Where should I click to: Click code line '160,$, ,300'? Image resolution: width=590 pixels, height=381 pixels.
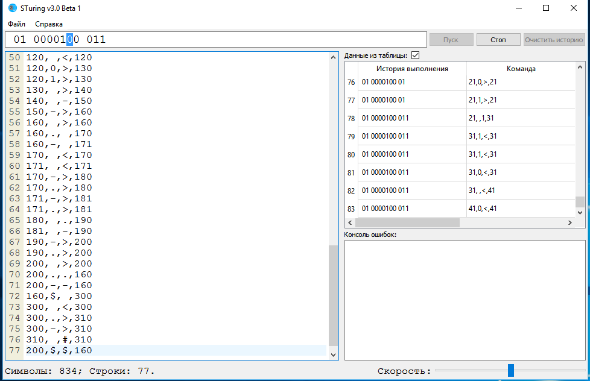(59, 296)
